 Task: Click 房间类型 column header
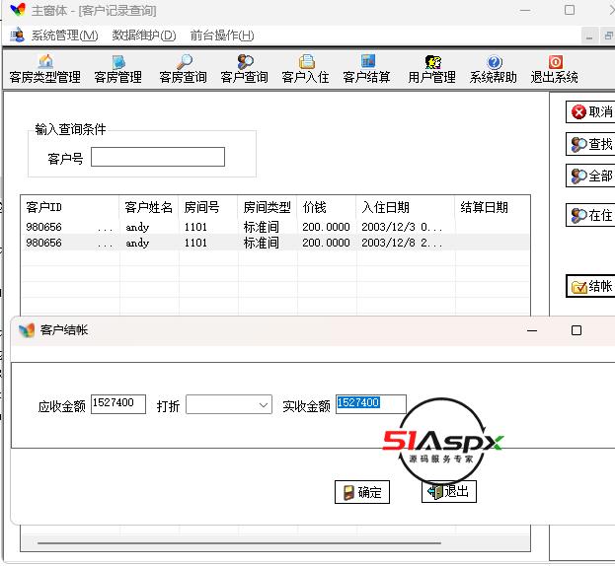[x=268, y=207]
